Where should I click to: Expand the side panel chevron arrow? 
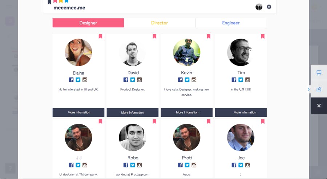[x=308, y=89]
